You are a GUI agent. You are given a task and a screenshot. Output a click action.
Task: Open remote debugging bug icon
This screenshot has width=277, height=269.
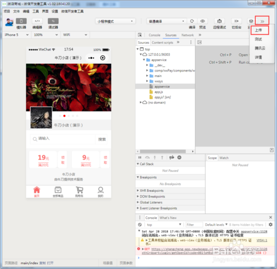[x=219, y=21]
